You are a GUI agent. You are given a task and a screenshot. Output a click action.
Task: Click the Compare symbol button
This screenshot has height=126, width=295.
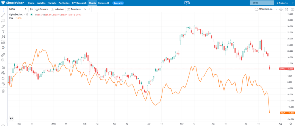tap(42, 9)
